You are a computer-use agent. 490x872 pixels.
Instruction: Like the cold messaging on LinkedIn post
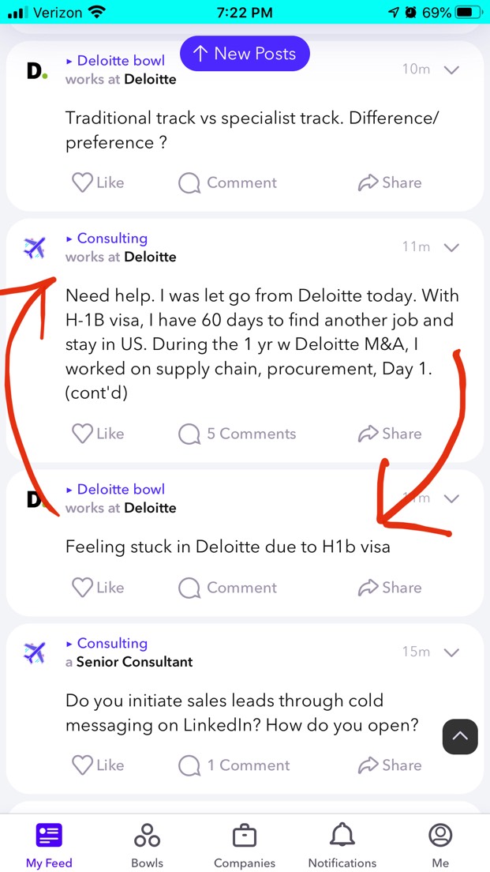click(x=99, y=765)
